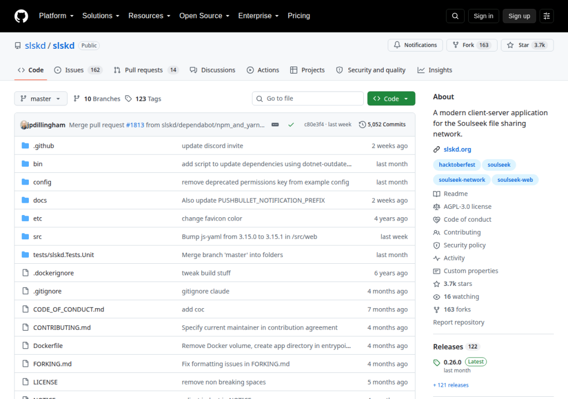Click the Code of conduct heart icon
The height and width of the screenshot is (399, 568).
(437, 219)
